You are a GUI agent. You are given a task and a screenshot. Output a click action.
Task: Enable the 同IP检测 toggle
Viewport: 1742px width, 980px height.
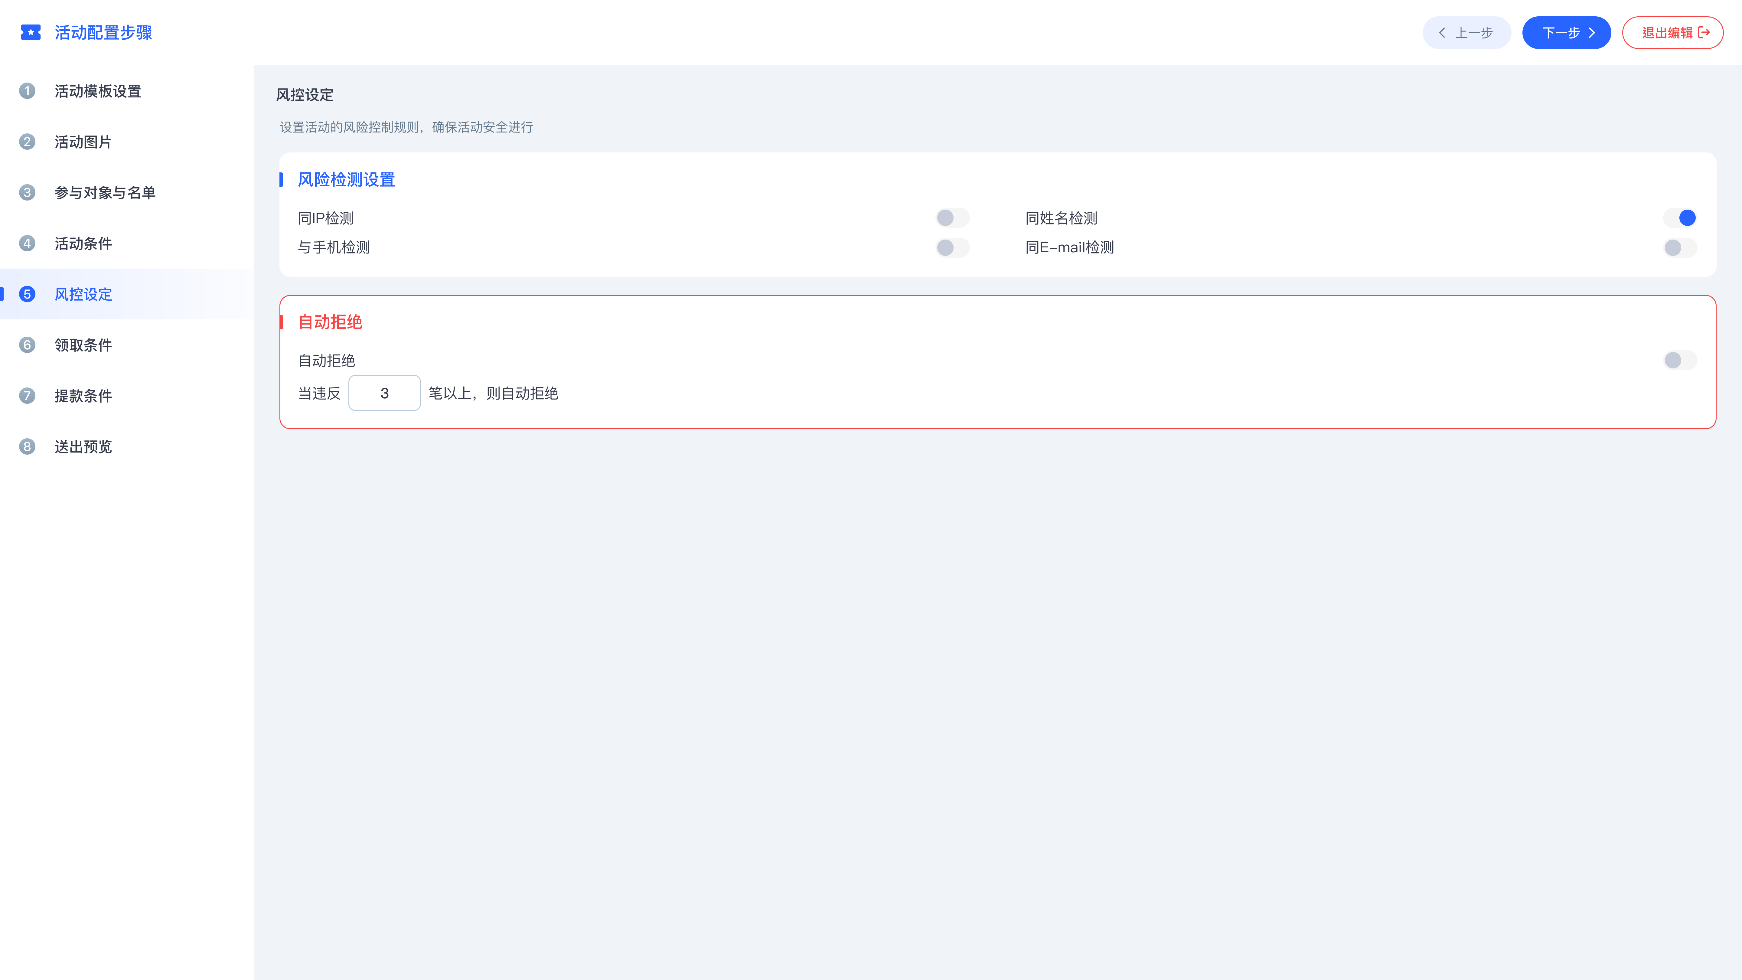pos(952,218)
